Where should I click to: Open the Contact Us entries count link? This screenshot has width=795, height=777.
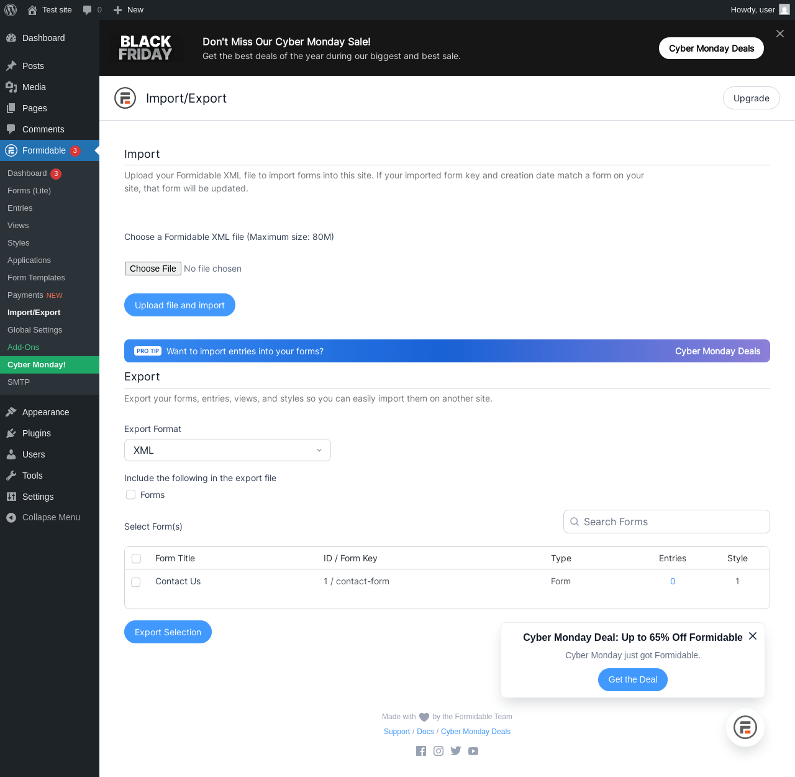coord(673,581)
